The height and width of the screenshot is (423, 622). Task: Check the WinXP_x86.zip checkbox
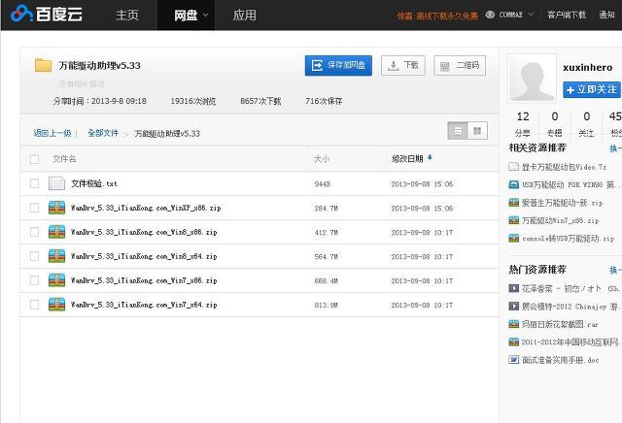[x=35, y=208]
